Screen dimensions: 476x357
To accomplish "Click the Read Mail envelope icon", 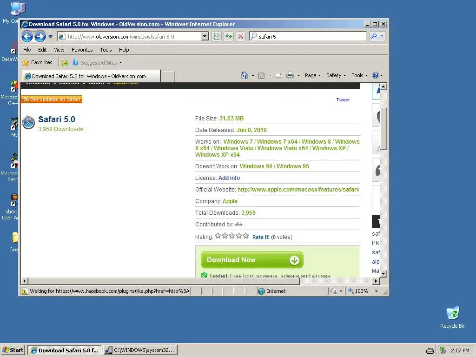I will 279,76.
